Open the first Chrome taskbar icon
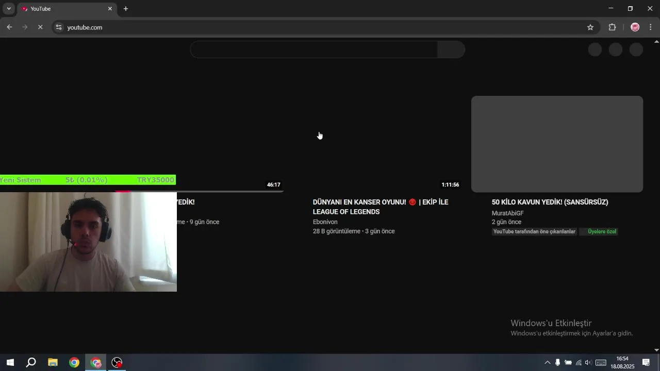Screen dimensions: 660x371 [x=74, y=363]
